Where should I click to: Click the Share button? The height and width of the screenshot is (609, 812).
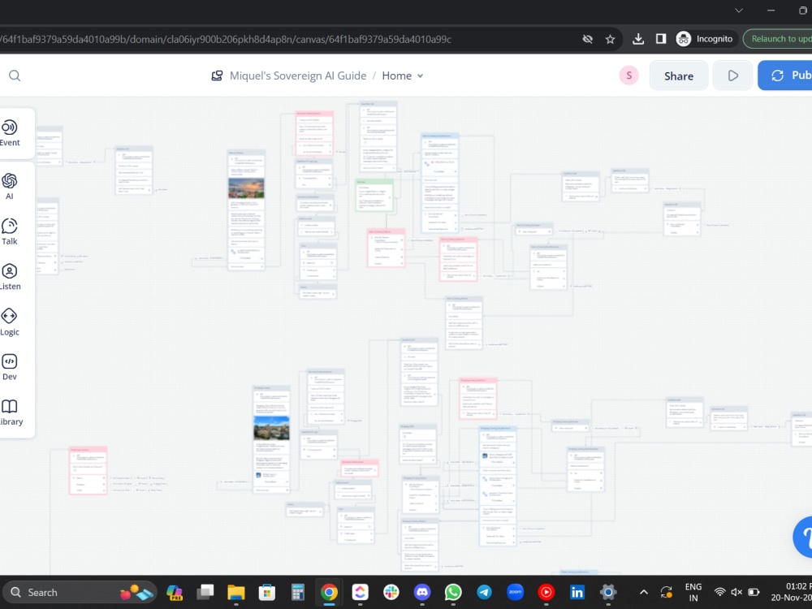(x=678, y=75)
